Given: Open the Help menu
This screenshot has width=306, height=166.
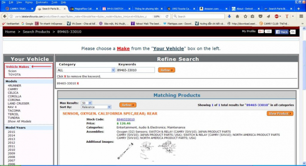Looking at the screenshot, I should [63, 2].
